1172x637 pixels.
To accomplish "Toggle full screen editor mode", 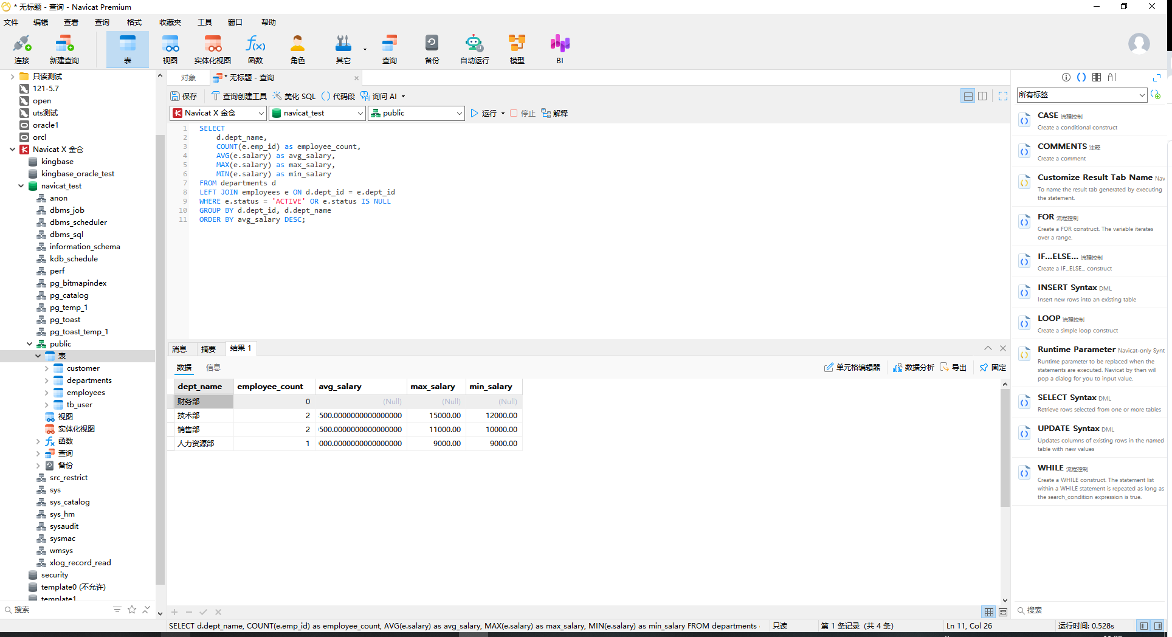I will 1003,96.
